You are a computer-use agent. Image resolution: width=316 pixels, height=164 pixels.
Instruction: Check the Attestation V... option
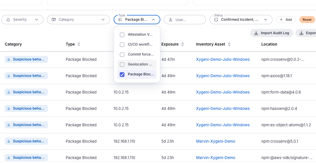pyautogui.click(x=122, y=35)
